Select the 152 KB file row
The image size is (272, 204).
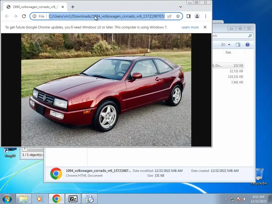pos(228,66)
